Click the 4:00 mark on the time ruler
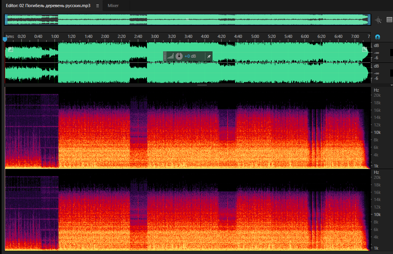 205,36
